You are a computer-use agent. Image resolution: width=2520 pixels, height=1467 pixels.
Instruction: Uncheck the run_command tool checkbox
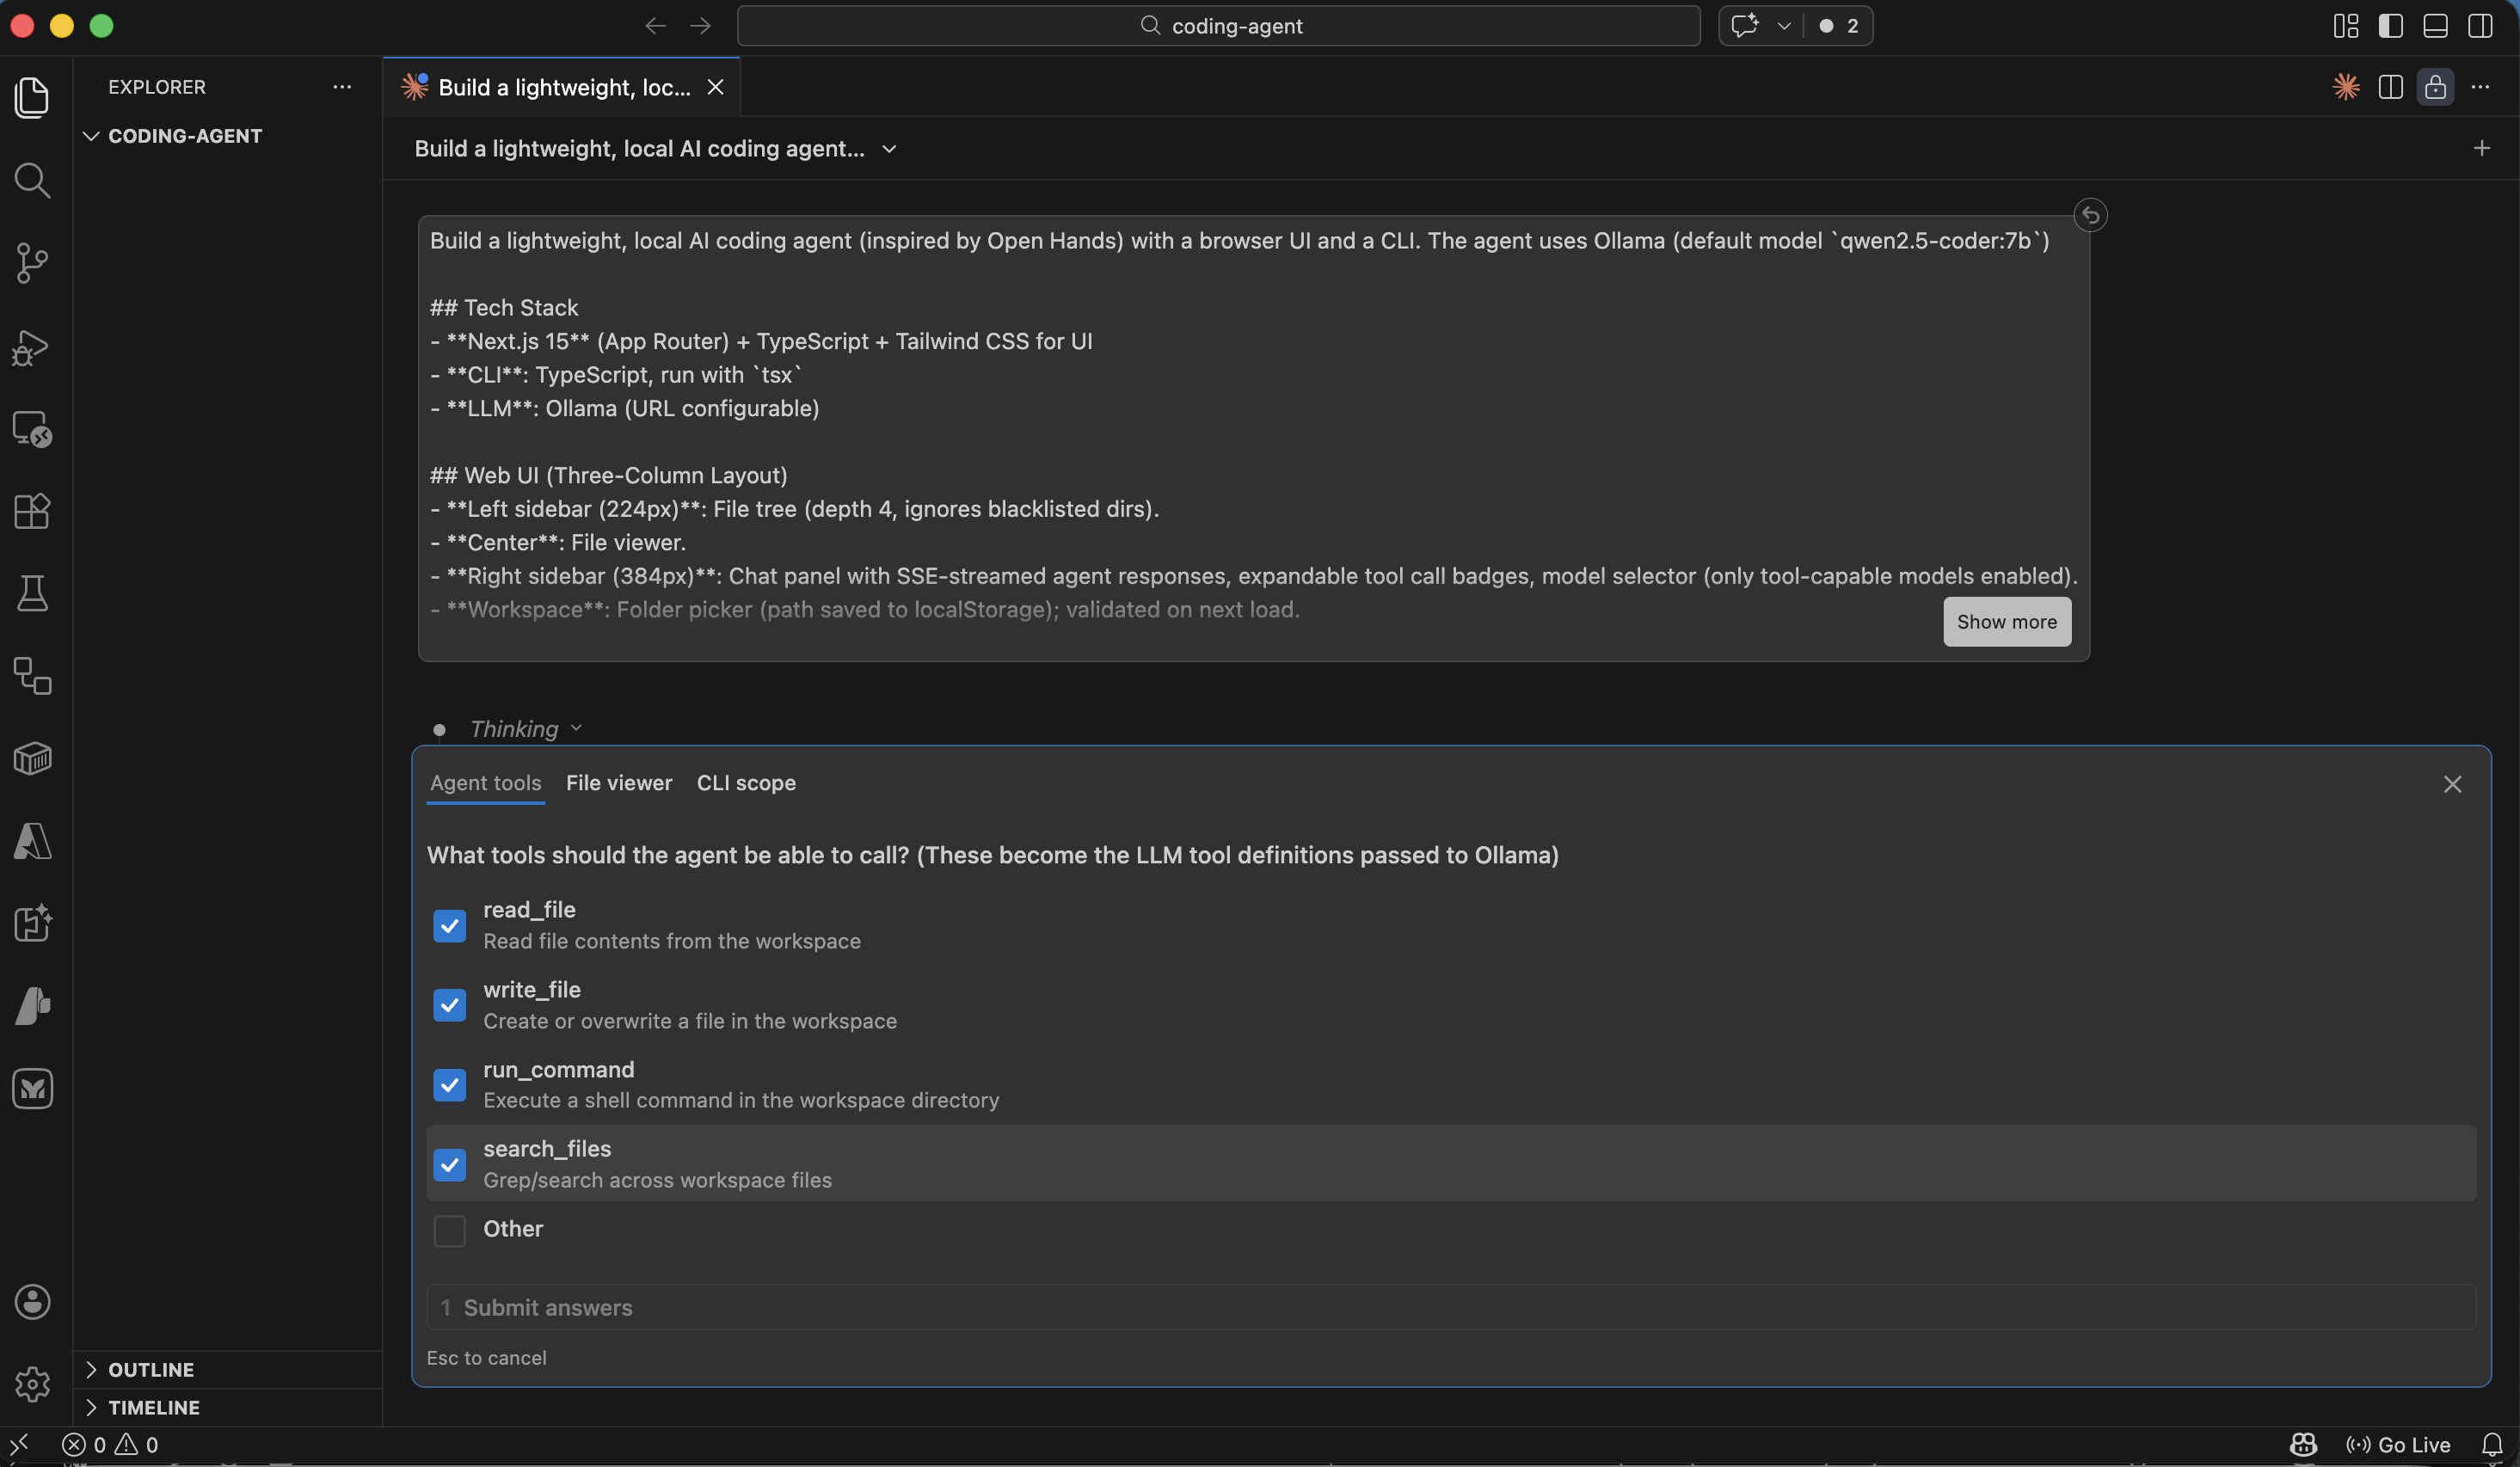click(449, 1085)
